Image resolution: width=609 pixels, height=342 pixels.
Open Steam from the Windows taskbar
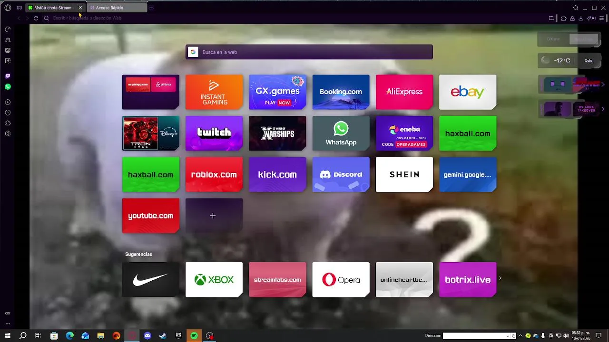[163, 335]
